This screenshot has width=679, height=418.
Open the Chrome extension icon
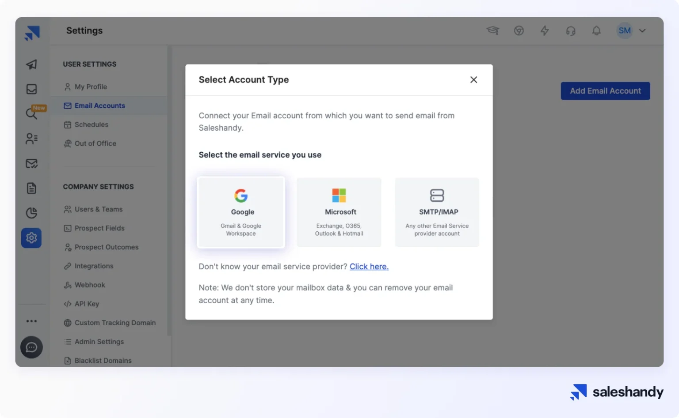point(519,30)
